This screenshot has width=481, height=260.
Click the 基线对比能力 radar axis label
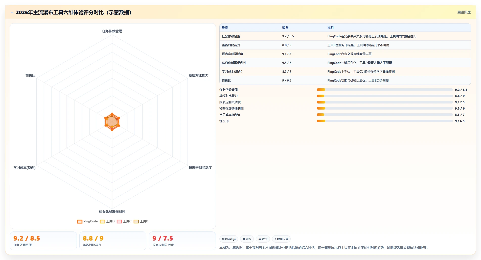click(199, 75)
